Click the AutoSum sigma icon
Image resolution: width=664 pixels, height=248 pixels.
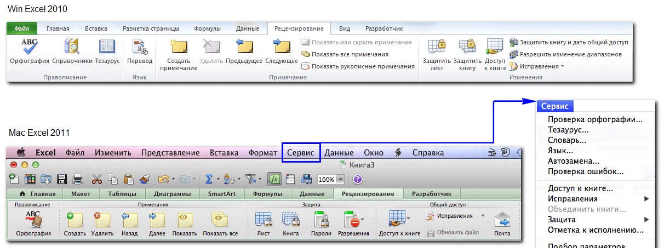click(x=208, y=178)
